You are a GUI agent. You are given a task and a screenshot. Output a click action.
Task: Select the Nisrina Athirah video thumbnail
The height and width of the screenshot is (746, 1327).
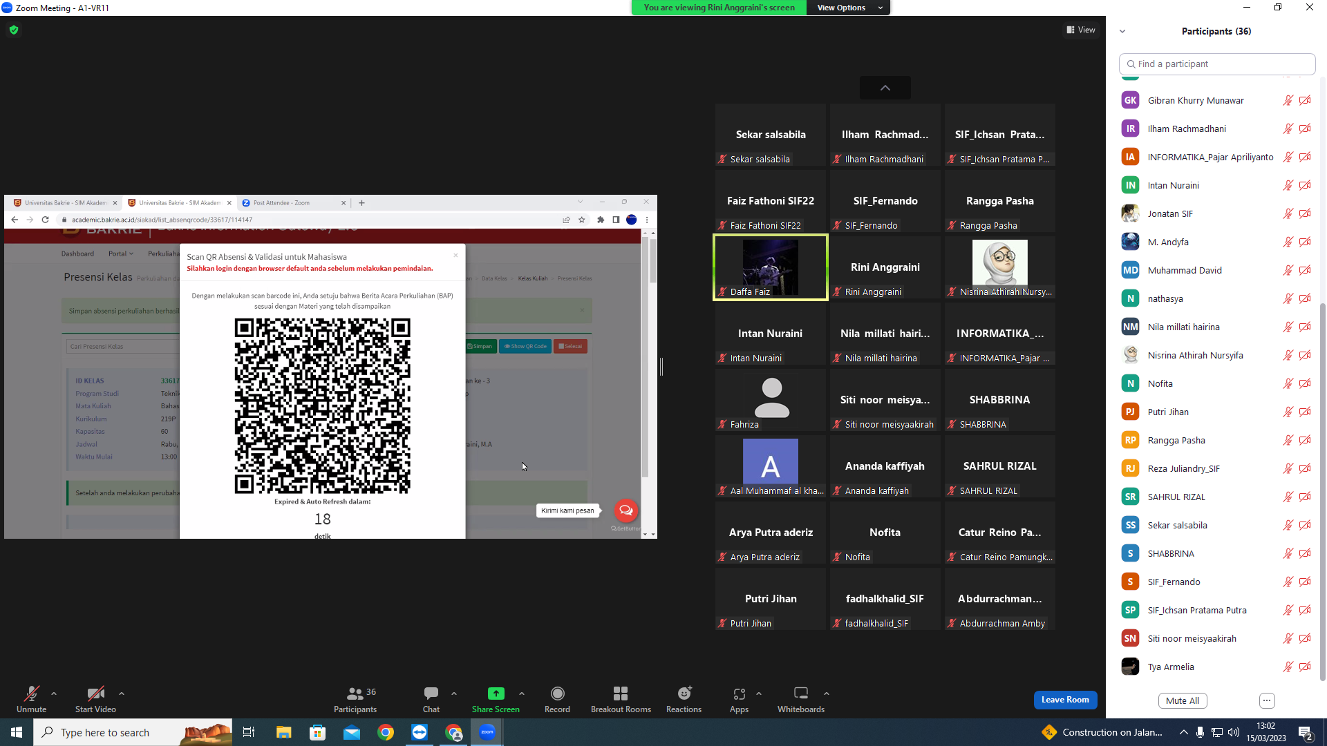click(x=1000, y=267)
